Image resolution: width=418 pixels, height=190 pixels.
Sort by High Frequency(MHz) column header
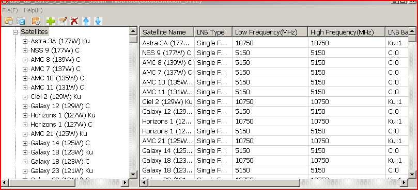point(347,32)
